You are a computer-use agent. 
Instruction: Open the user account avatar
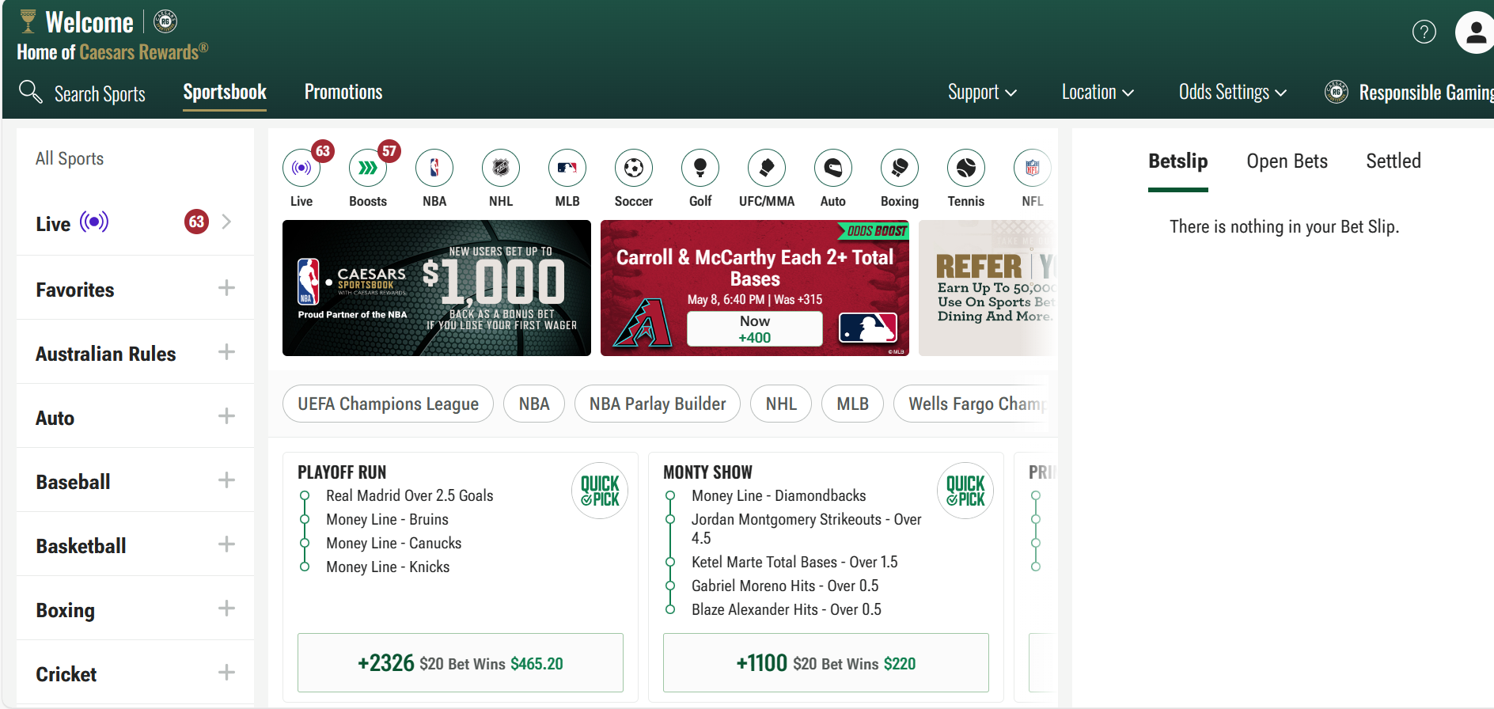pos(1475,32)
